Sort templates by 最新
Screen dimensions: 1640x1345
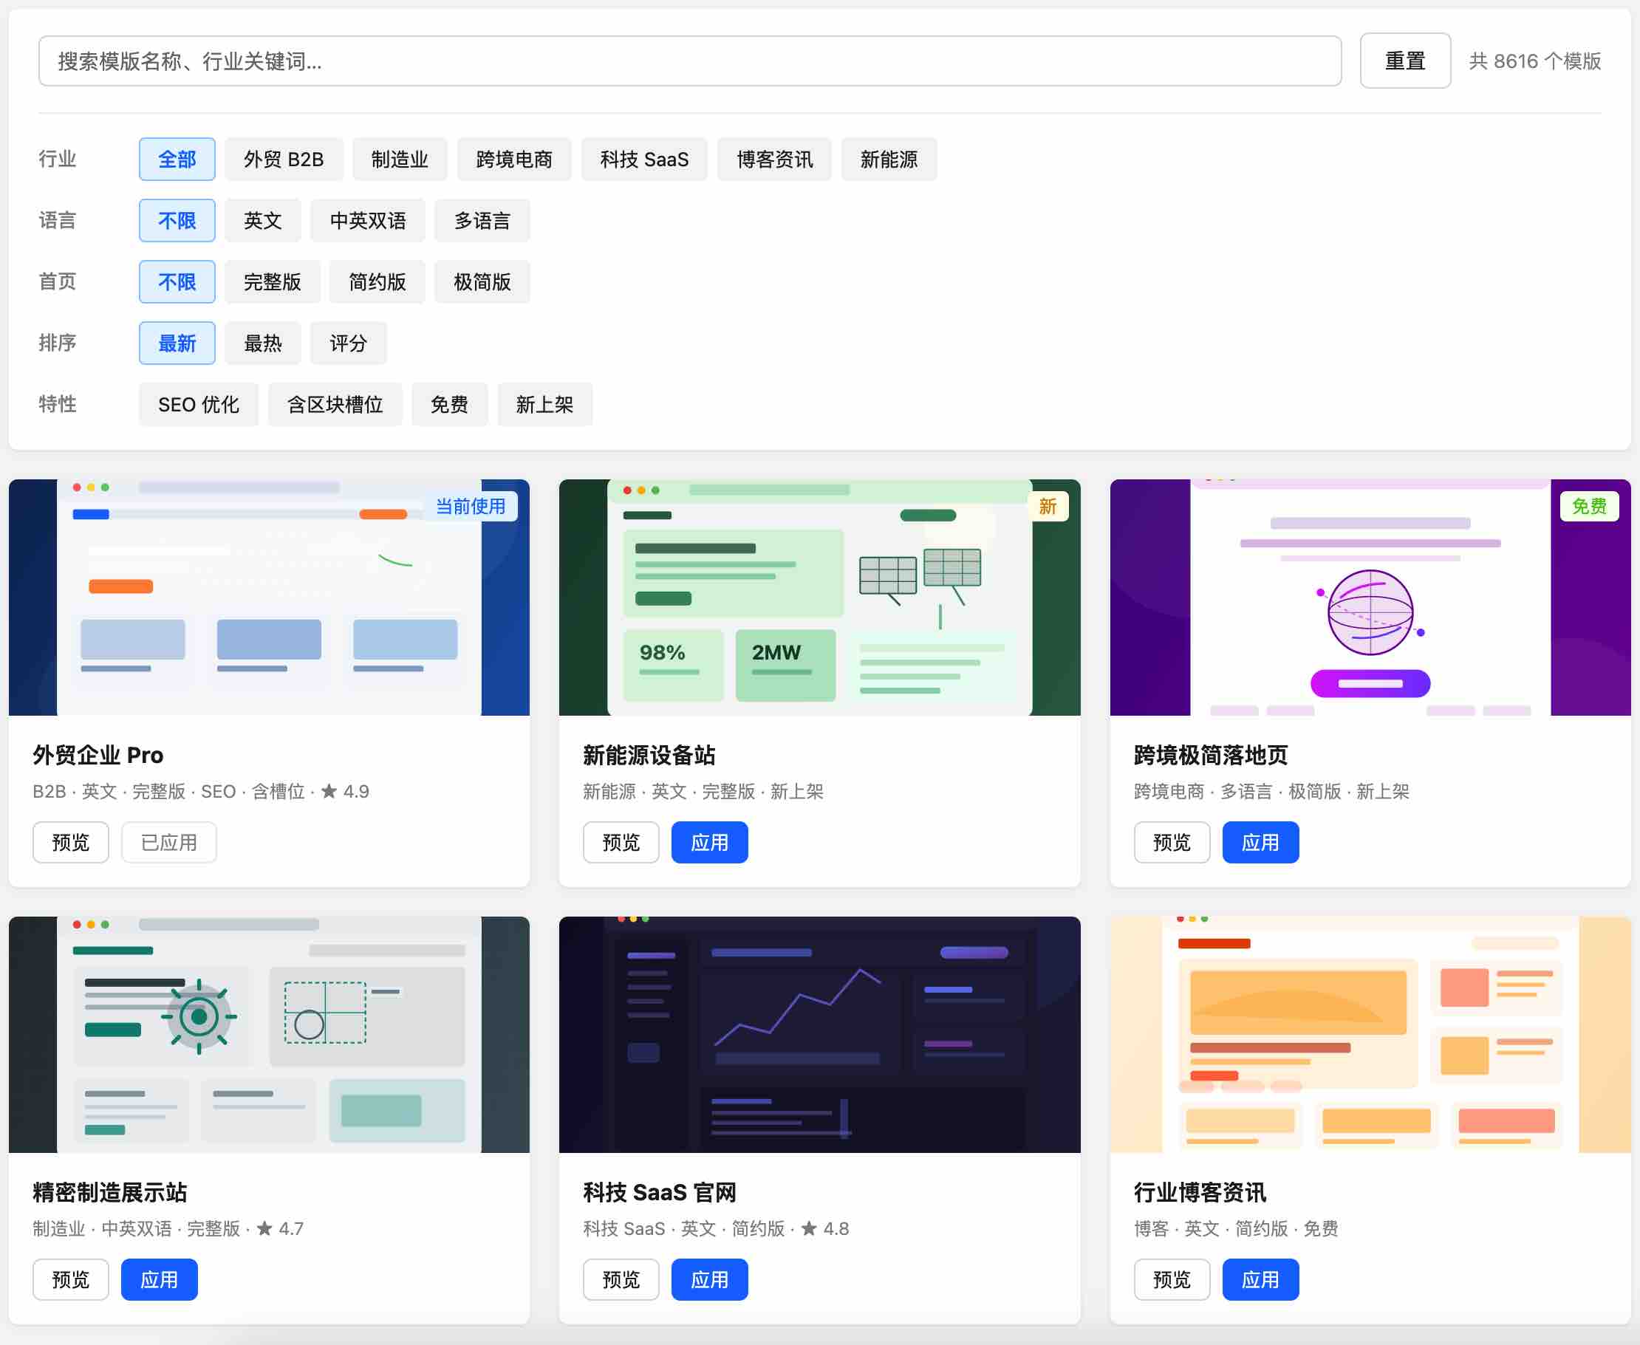pyautogui.click(x=177, y=343)
